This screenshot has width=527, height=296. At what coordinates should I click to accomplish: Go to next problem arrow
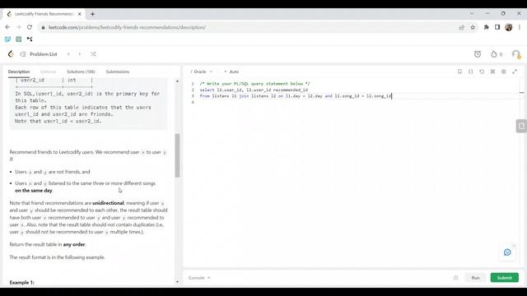(80, 54)
